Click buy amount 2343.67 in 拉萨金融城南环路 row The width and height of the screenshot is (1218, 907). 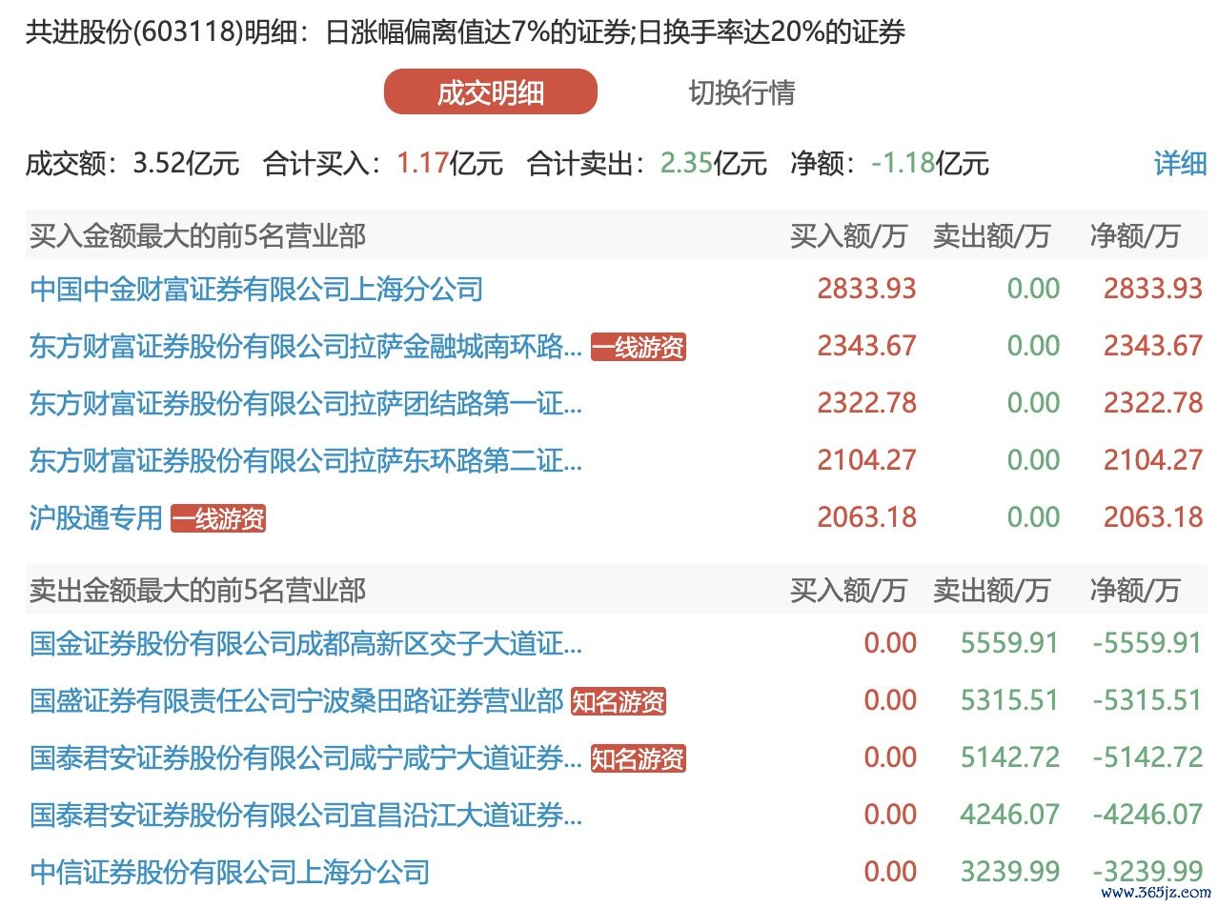tap(866, 346)
